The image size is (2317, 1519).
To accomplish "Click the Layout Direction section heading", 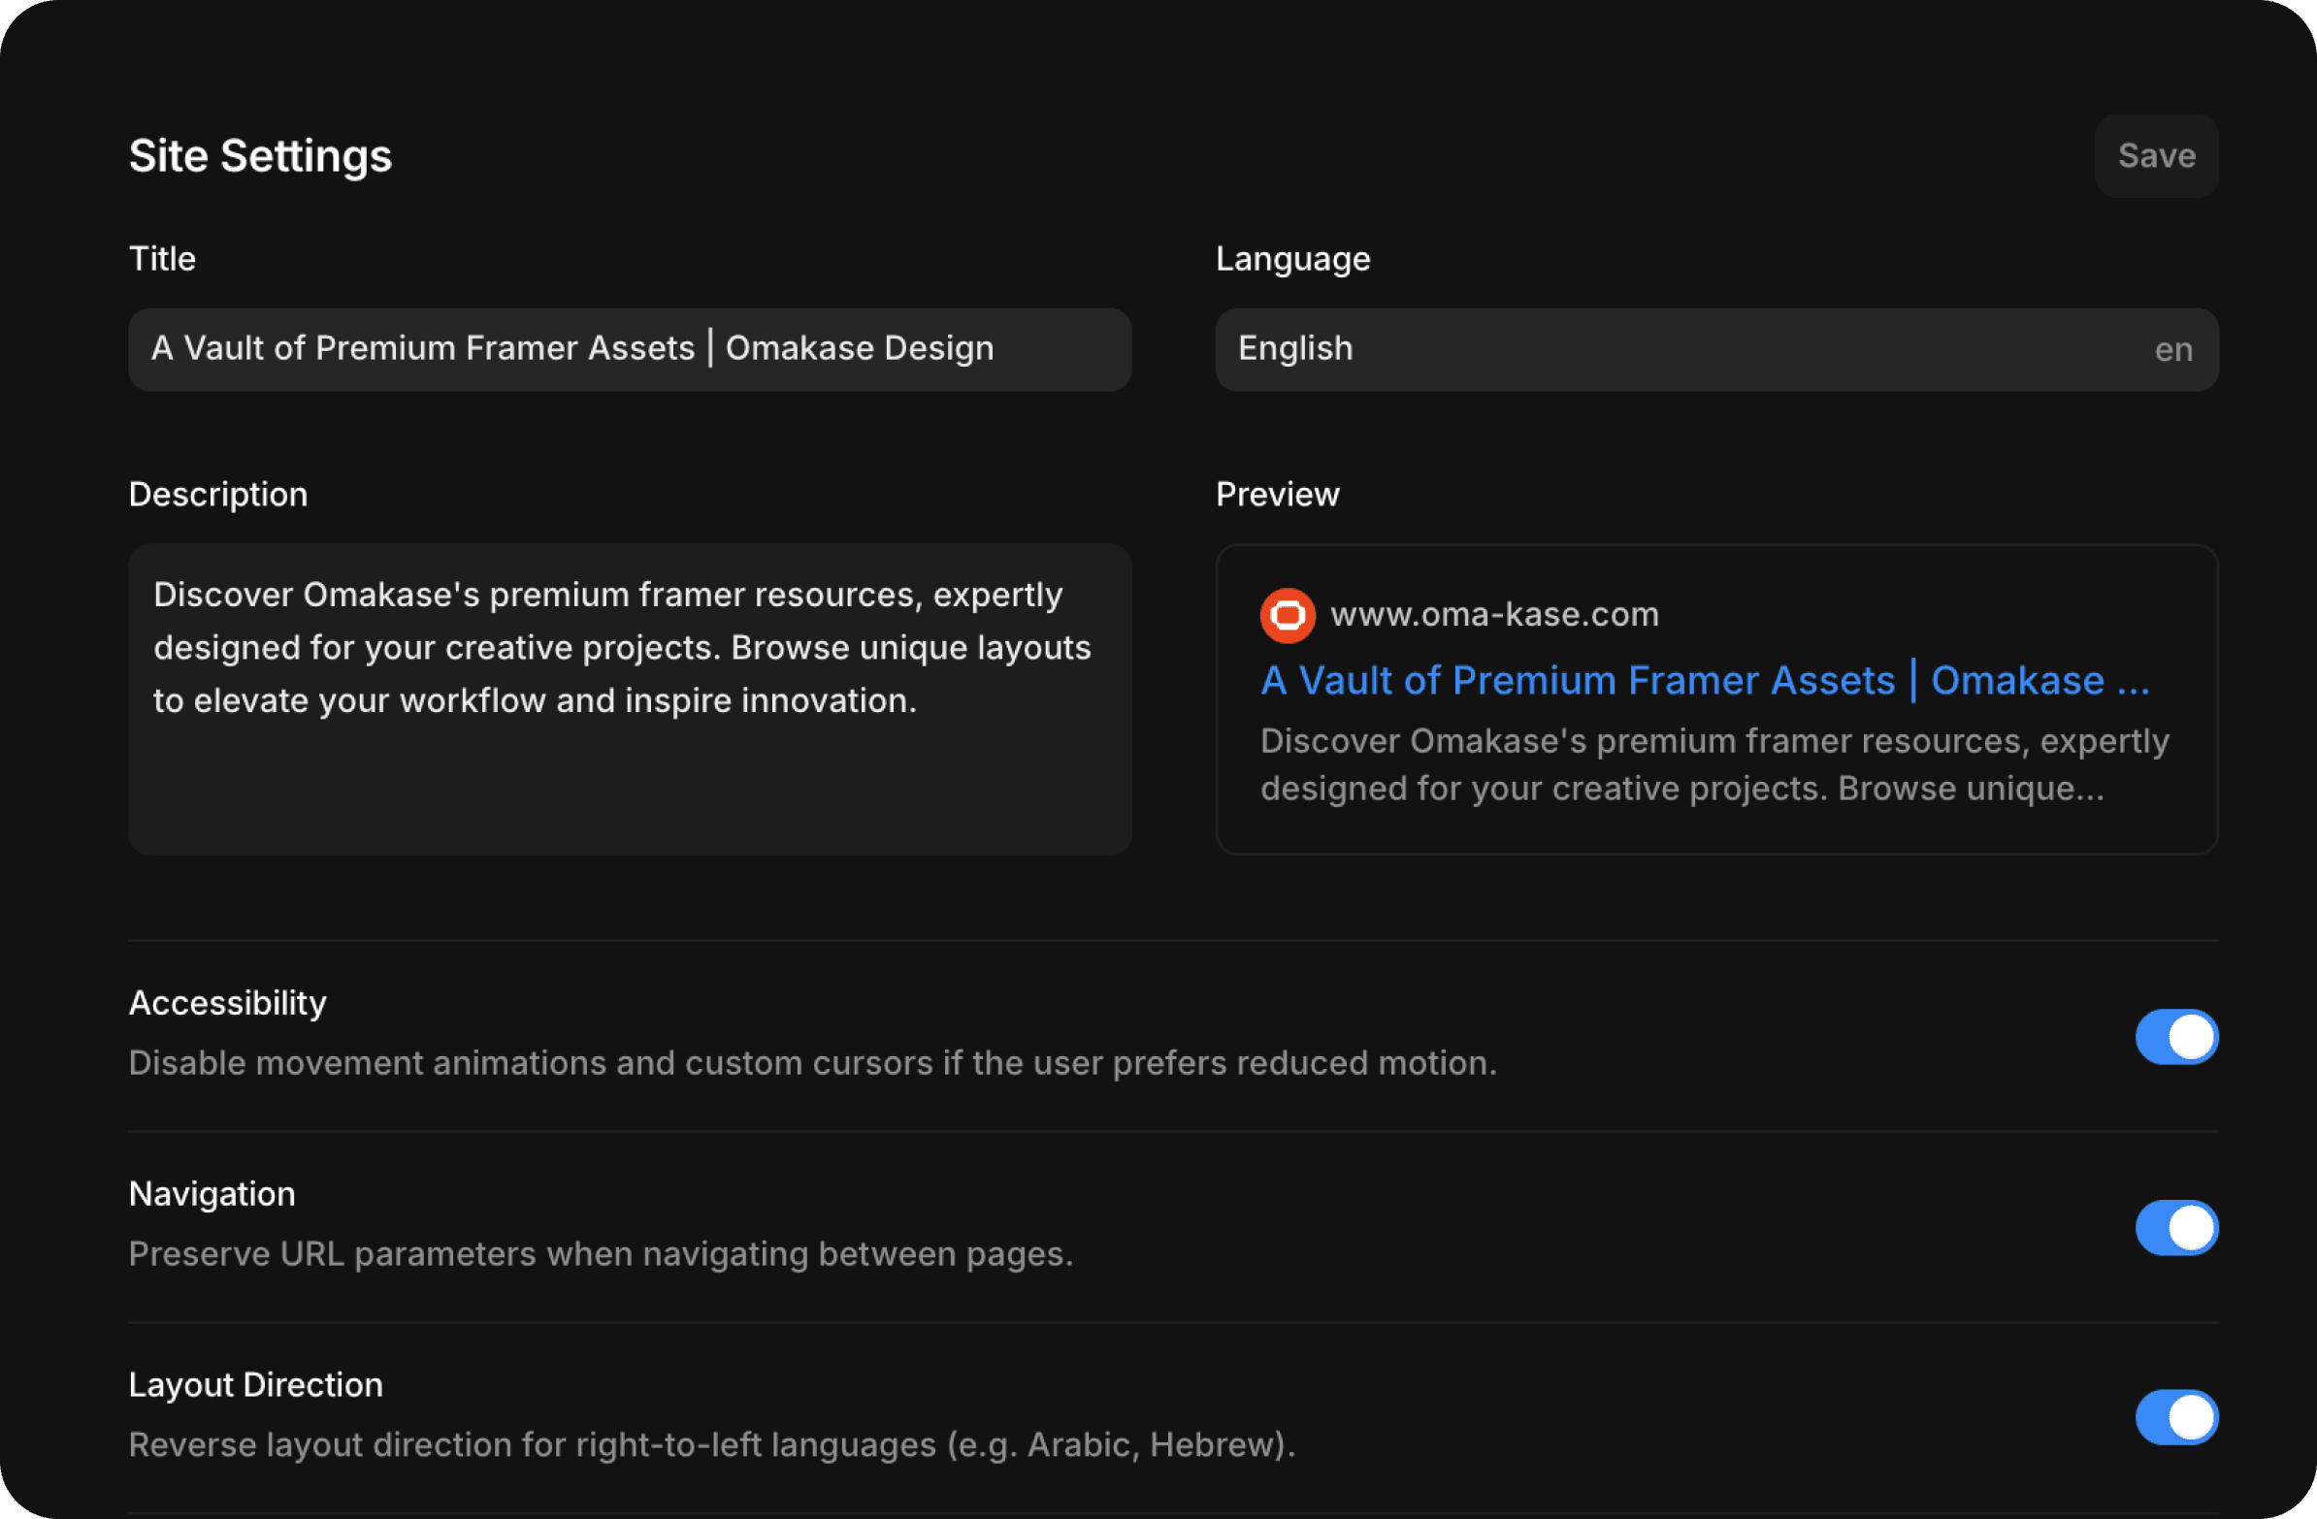I will [x=255, y=1384].
